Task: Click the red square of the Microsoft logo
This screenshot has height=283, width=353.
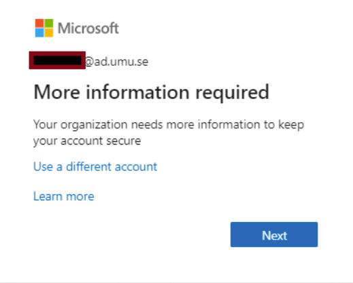Action: pyautogui.click(x=39, y=23)
